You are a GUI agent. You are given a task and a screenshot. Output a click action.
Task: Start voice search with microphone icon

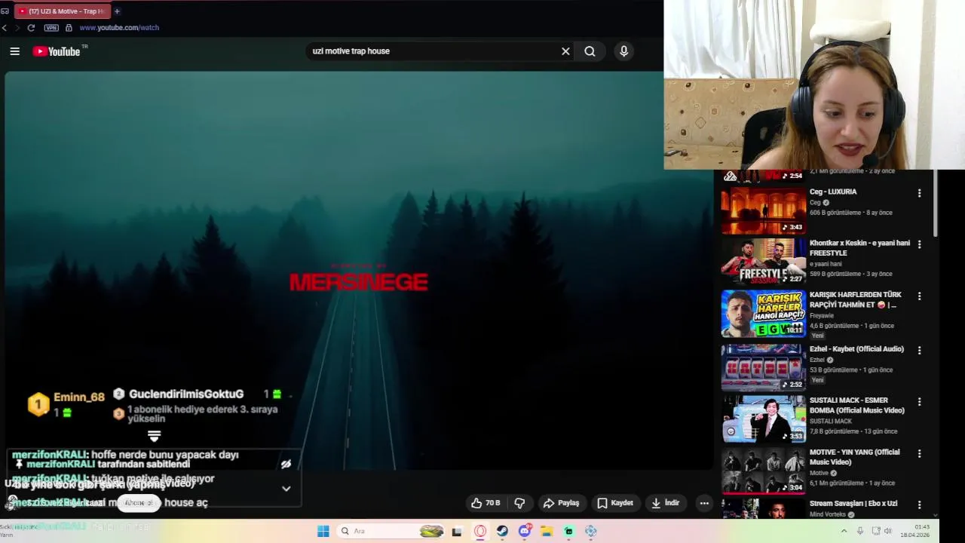(623, 51)
